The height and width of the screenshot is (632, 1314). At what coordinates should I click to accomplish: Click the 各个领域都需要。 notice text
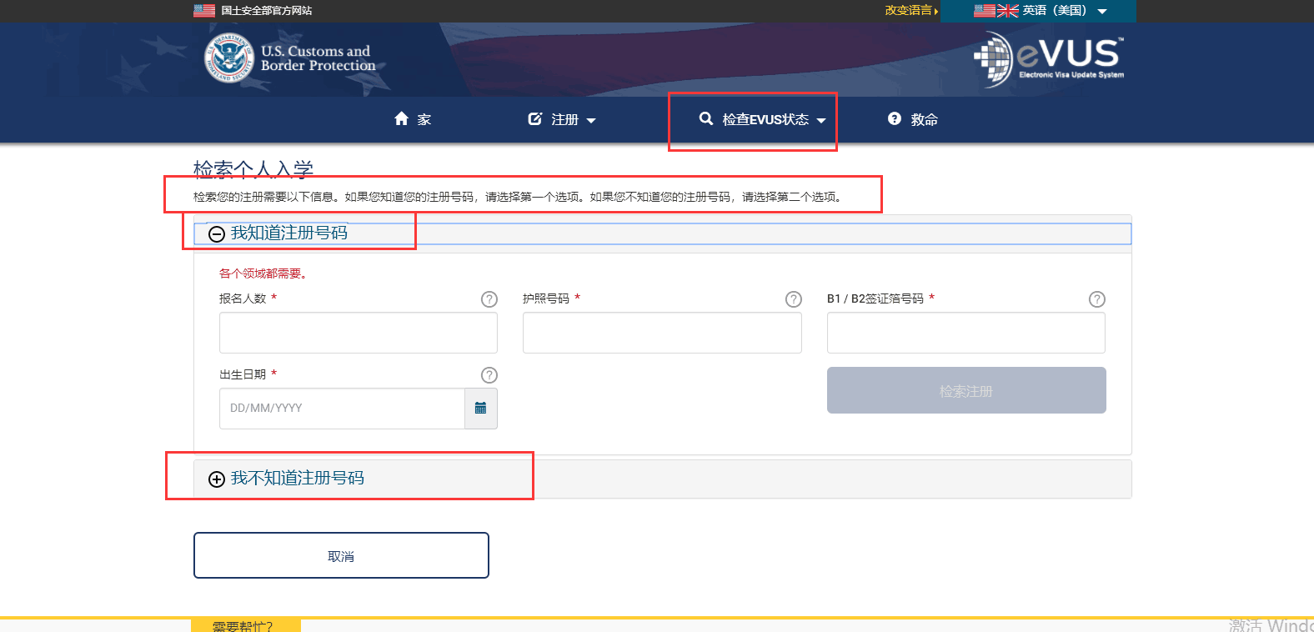point(263,273)
